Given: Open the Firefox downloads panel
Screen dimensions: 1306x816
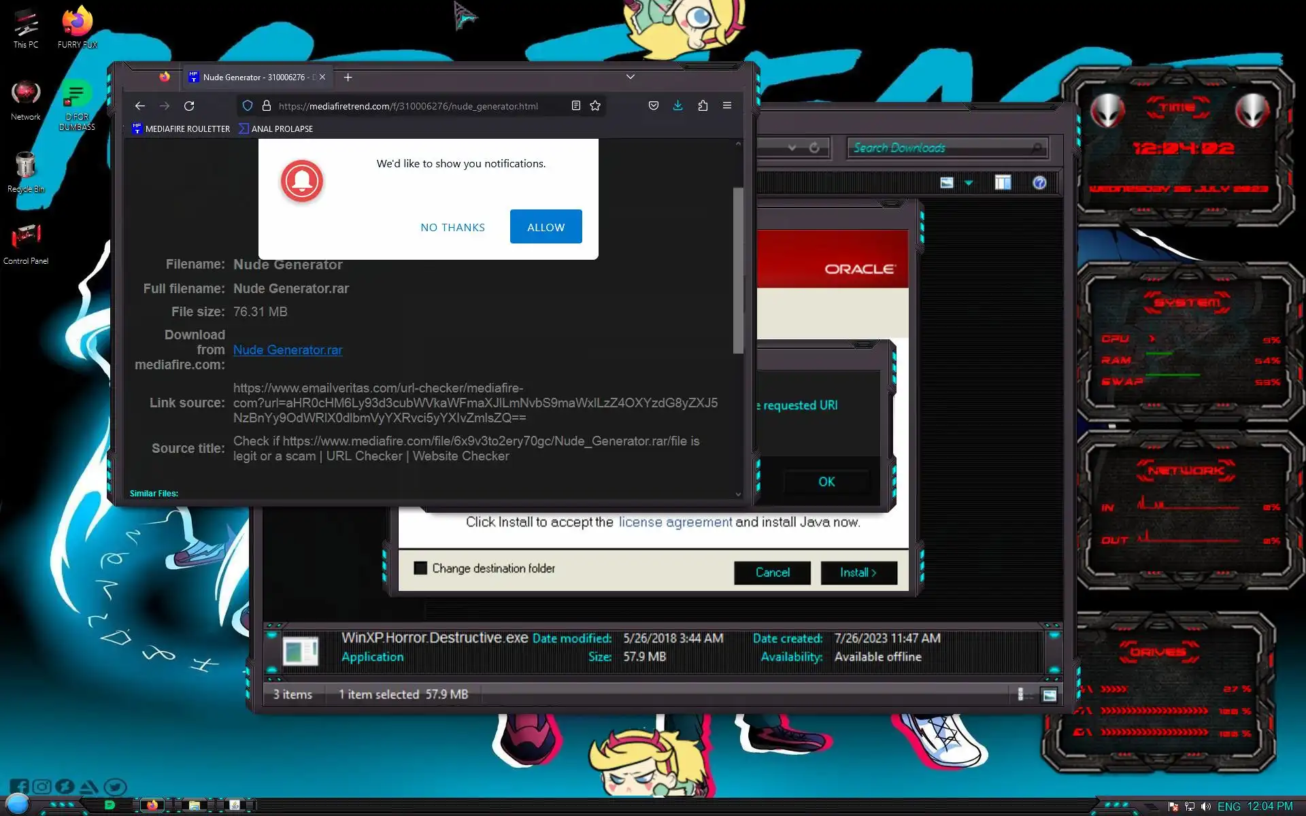Looking at the screenshot, I should pos(677,106).
